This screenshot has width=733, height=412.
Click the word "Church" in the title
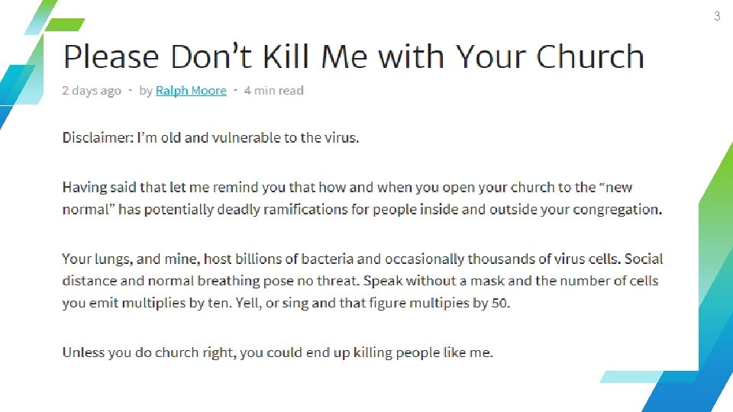[x=590, y=57]
